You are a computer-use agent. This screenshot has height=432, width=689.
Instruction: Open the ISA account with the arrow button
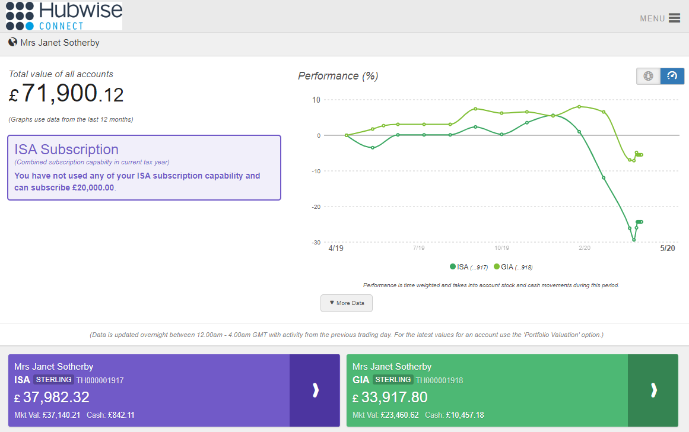[x=315, y=390]
